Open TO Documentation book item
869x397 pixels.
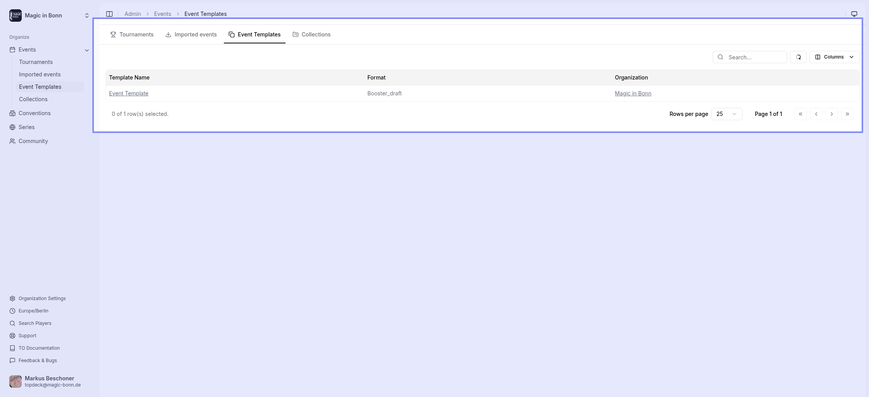point(39,348)
